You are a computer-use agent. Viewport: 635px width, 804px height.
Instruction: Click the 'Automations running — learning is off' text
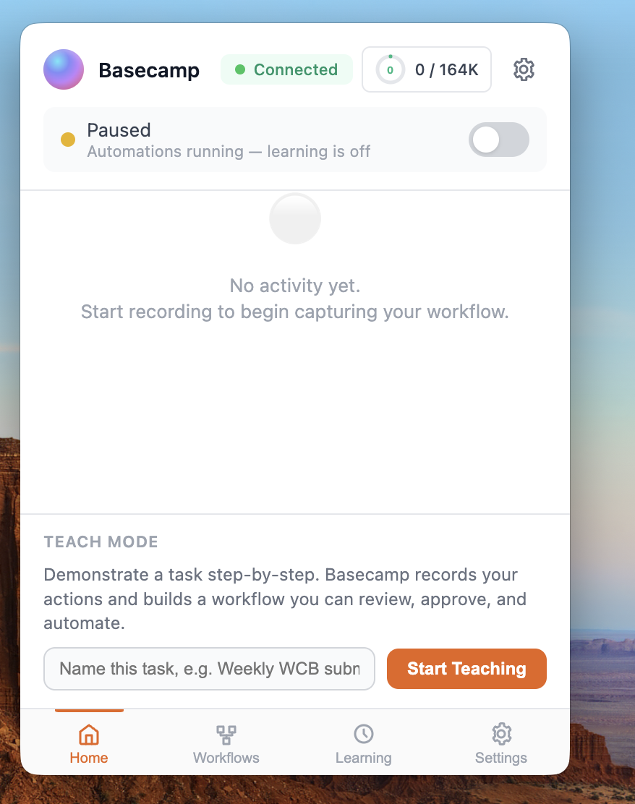click(x=229, y=152)
